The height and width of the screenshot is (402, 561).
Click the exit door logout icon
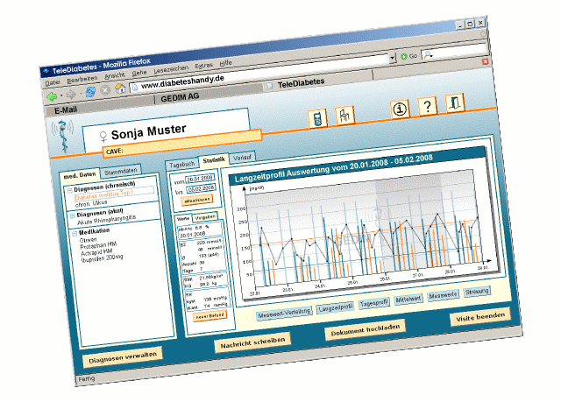tap(455, 103)
